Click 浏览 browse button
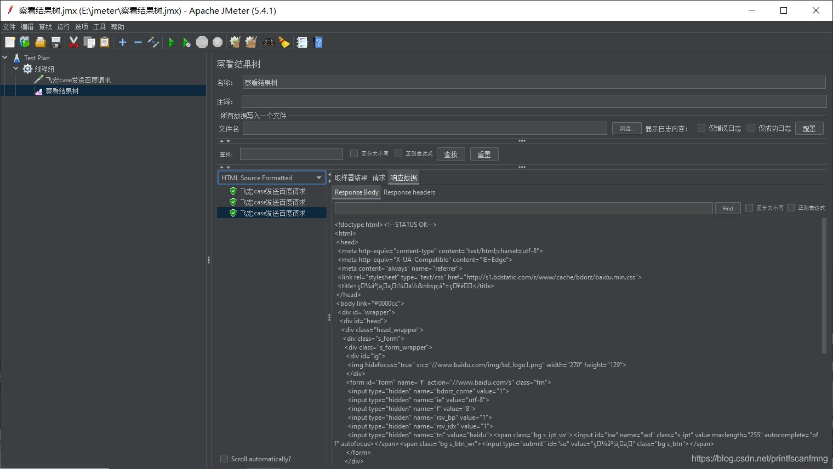The height and width of the screenshot is (469, 833). pyautogui.click(x=627, y=128)
